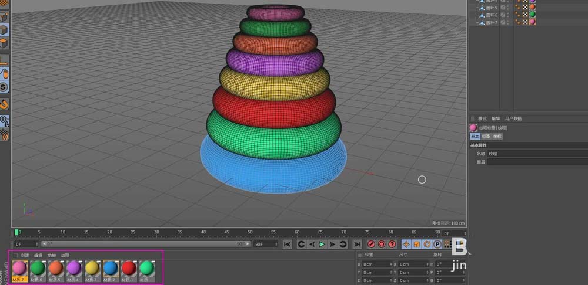Toggle visibility dots of 圆环 5
The image size is (588, 285).
[508, 8]
